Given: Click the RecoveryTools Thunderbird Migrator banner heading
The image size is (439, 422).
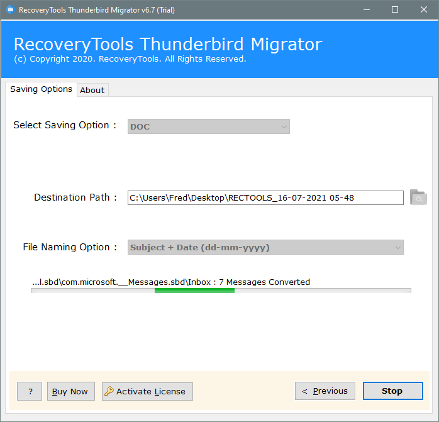Looking at the screenshot, I should click(x=168, y=44).
